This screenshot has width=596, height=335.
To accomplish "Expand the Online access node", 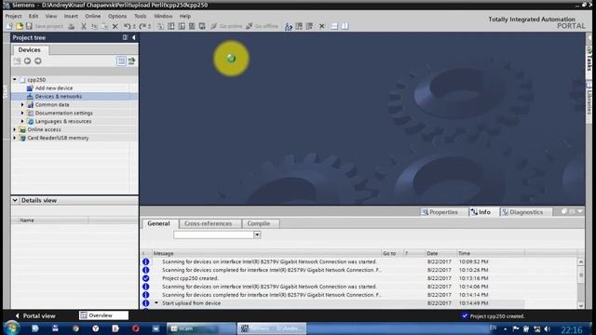I will click(x=15, y=130).
